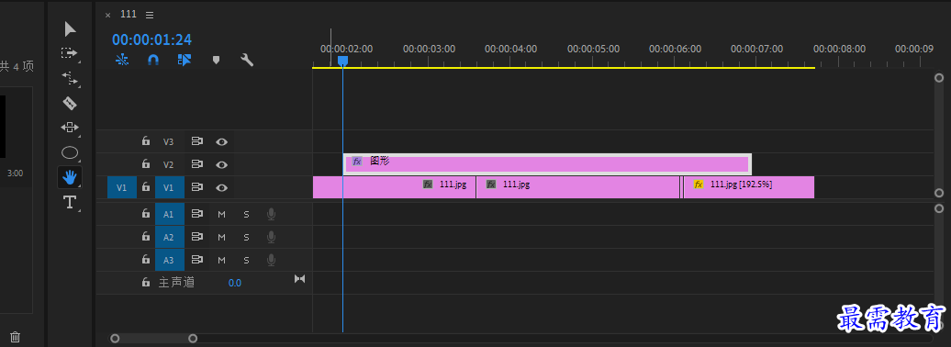Toggle sync lock on A2
Viewport: 951px width, 347px height.
(197, 237)
